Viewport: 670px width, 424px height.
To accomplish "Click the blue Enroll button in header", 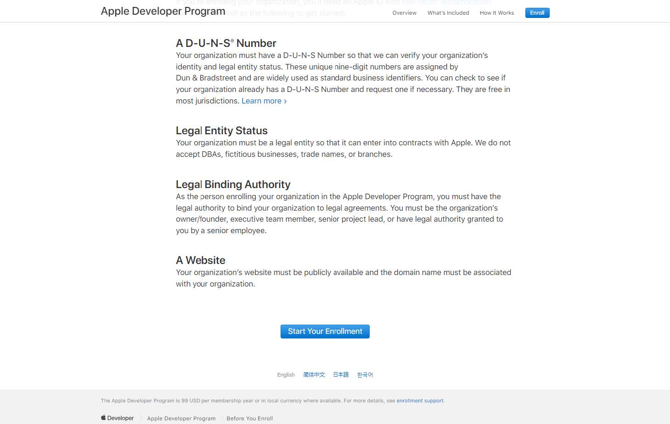I will [x=537, y=13].
